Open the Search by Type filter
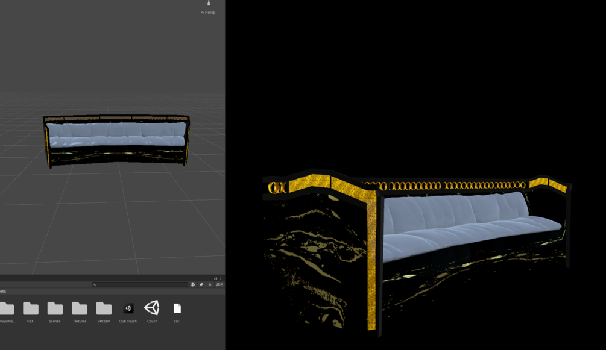Image resolution: width=606 pixels, height=350 pixels. [193, 284]
